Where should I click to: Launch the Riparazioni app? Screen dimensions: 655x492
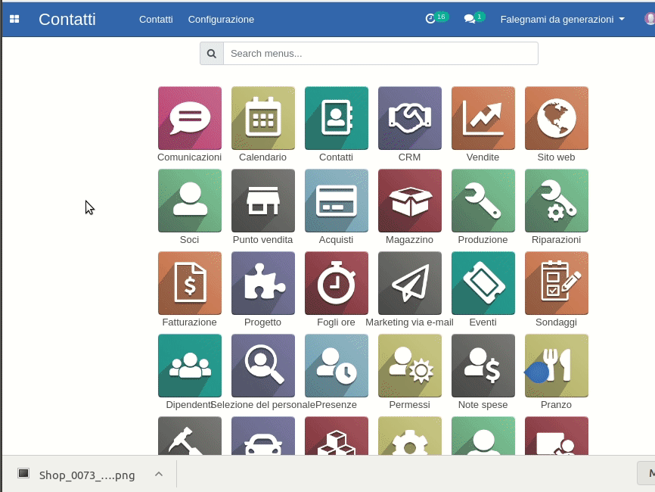tap(557, 201)
